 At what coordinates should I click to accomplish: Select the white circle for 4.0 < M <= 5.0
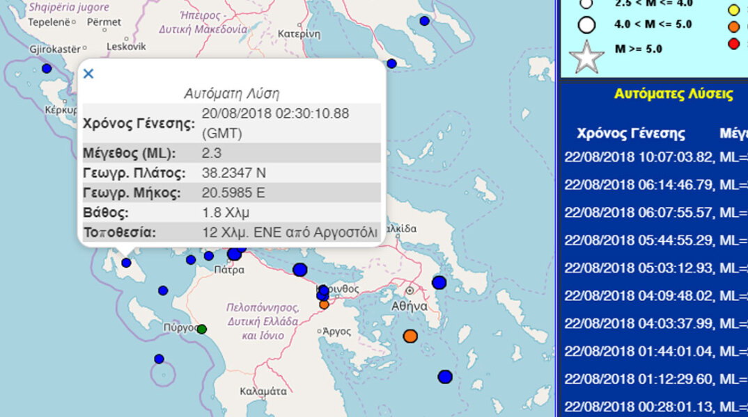[587, 26]
